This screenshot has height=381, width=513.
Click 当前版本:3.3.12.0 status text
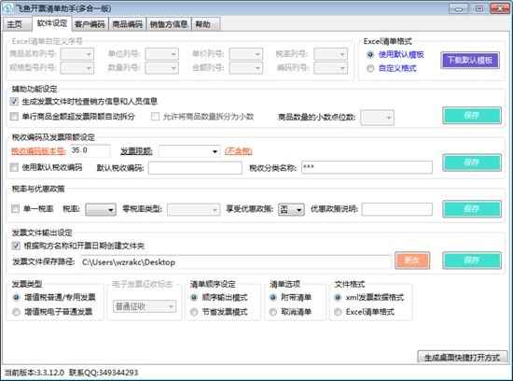coord(34,373)
